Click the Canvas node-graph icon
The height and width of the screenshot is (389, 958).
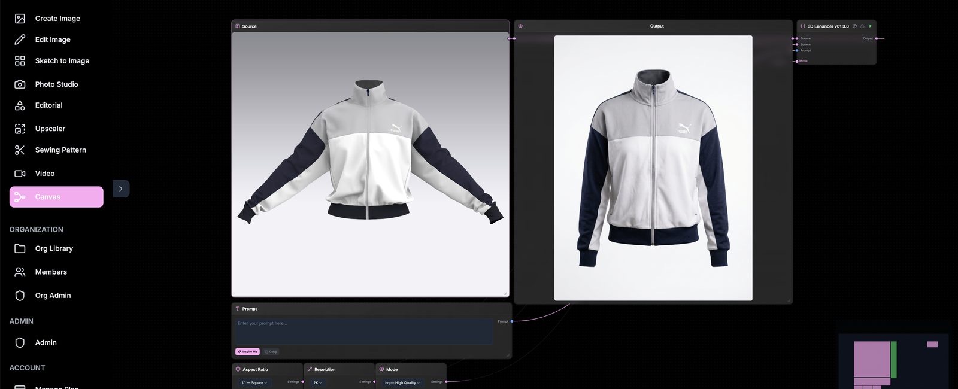(20, 197)
